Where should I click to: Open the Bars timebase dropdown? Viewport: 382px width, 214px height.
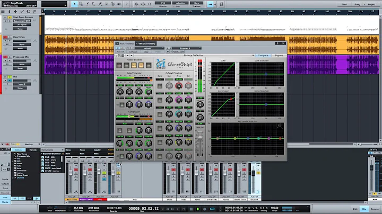(197, 3)
